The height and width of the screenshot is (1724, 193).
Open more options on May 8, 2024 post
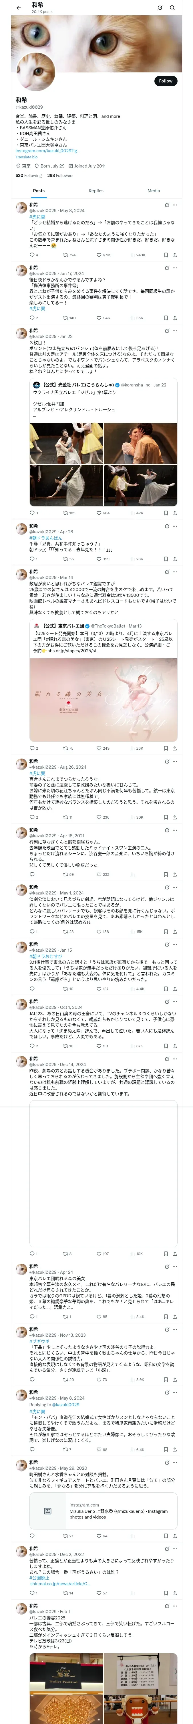tap(175, 205)
